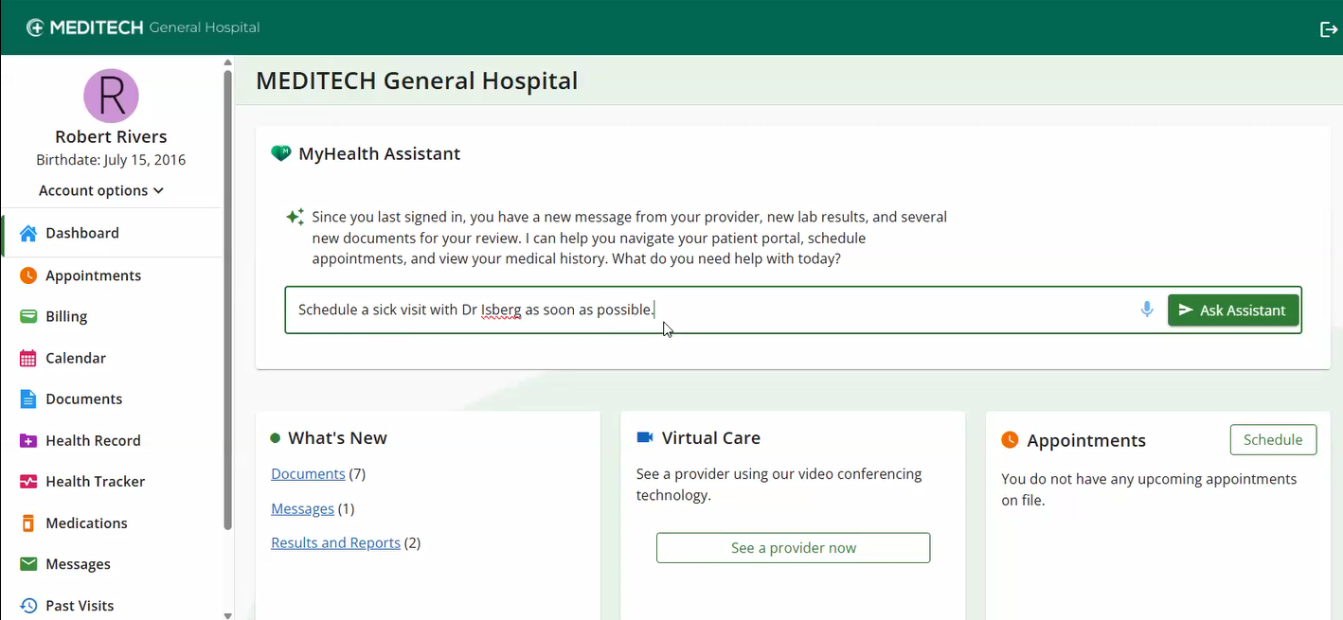The width and height of the screenshot is (1343, 620).
Task: Click the 'Virtual Care' card heading
Action: 711,437
